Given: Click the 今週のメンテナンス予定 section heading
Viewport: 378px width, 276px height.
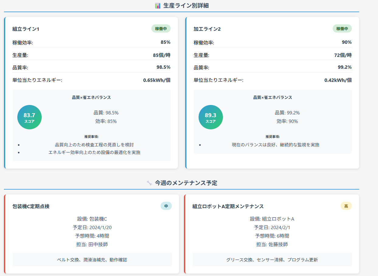Looking at the screenshot, I should (x=186, y=183).
